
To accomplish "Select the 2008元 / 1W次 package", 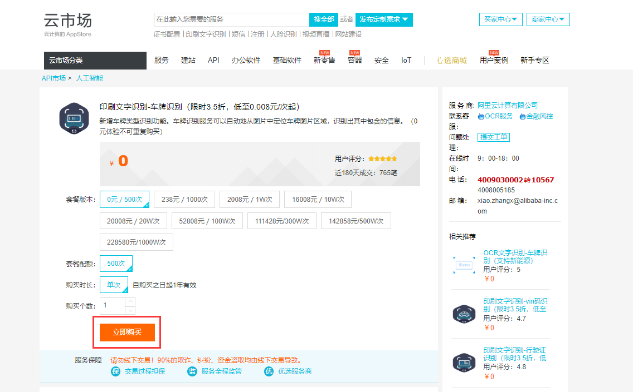I will coord(250,200).
